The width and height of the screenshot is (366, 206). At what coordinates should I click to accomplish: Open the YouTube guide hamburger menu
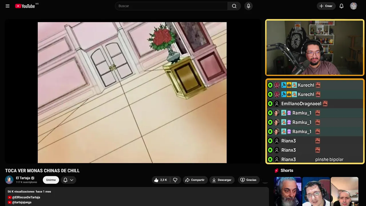click(x=7, y=6)
